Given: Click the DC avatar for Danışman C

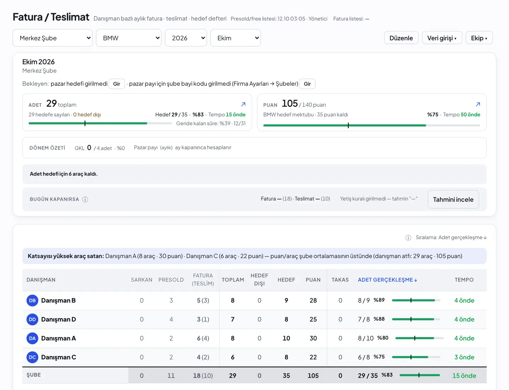Looking at the screenshot, I should [32, 357].
